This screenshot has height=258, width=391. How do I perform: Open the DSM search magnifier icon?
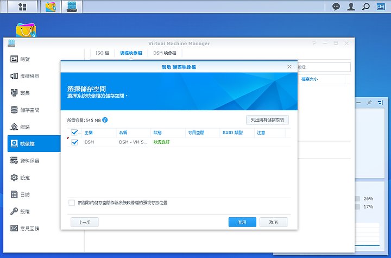366,7
